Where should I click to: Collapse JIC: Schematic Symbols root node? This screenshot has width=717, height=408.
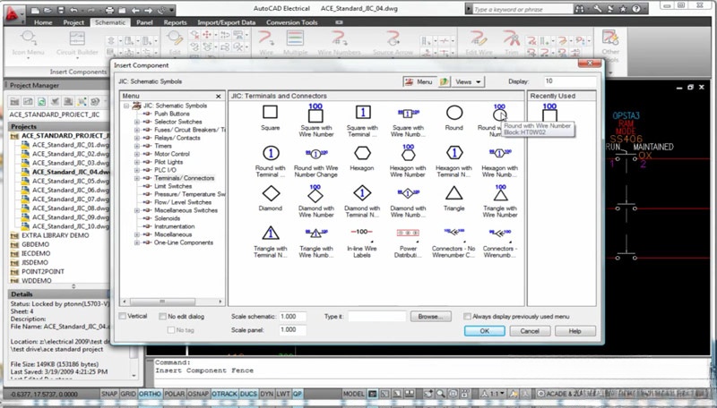click(x=126, y=106)
